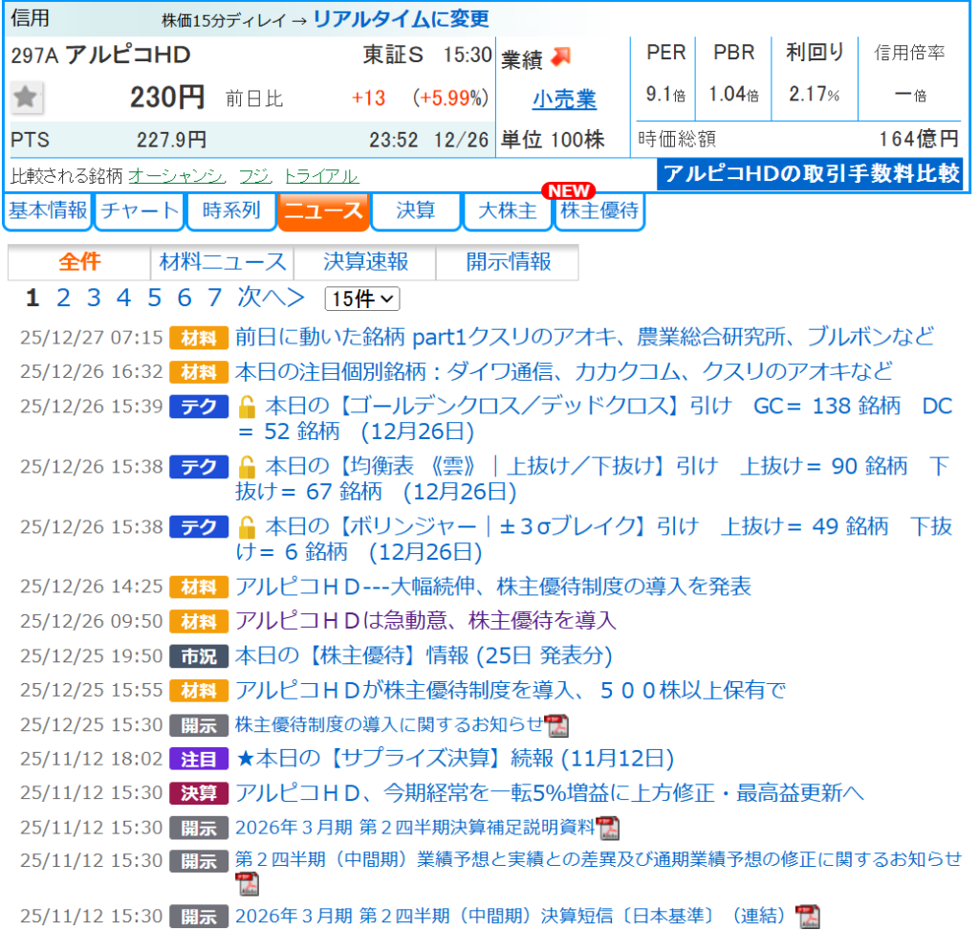The height and width of the screenshot is (930, 979).
Task: Open the 15件 items-per-page dropdown
Action: pyautogui.click(x=362, y=299)
